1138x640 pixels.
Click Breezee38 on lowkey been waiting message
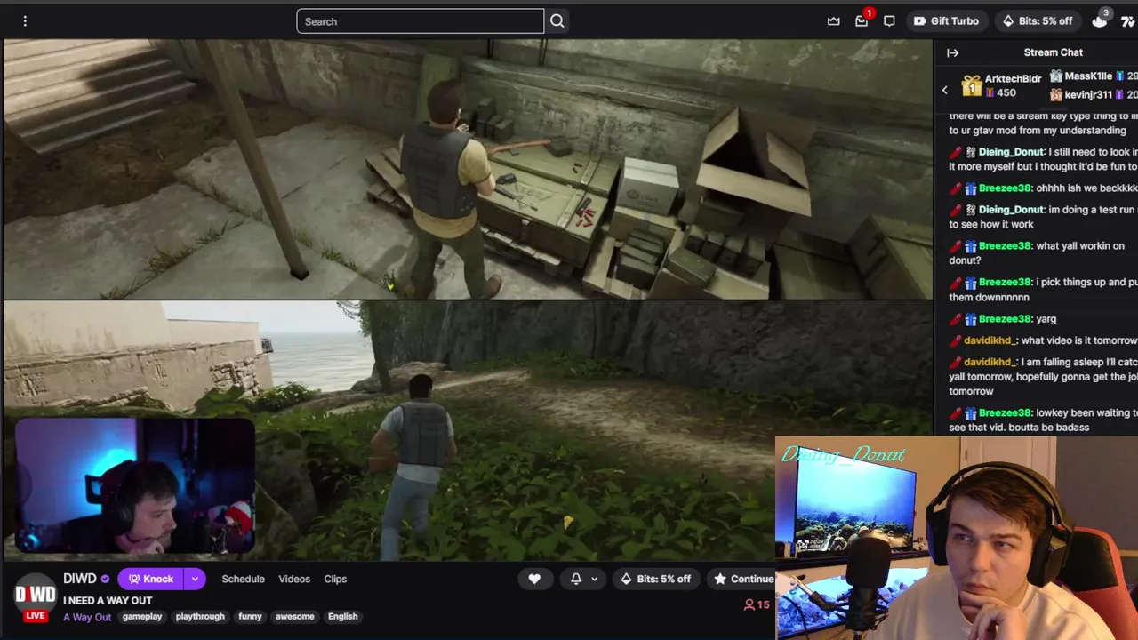click(x=1006, y=413)
